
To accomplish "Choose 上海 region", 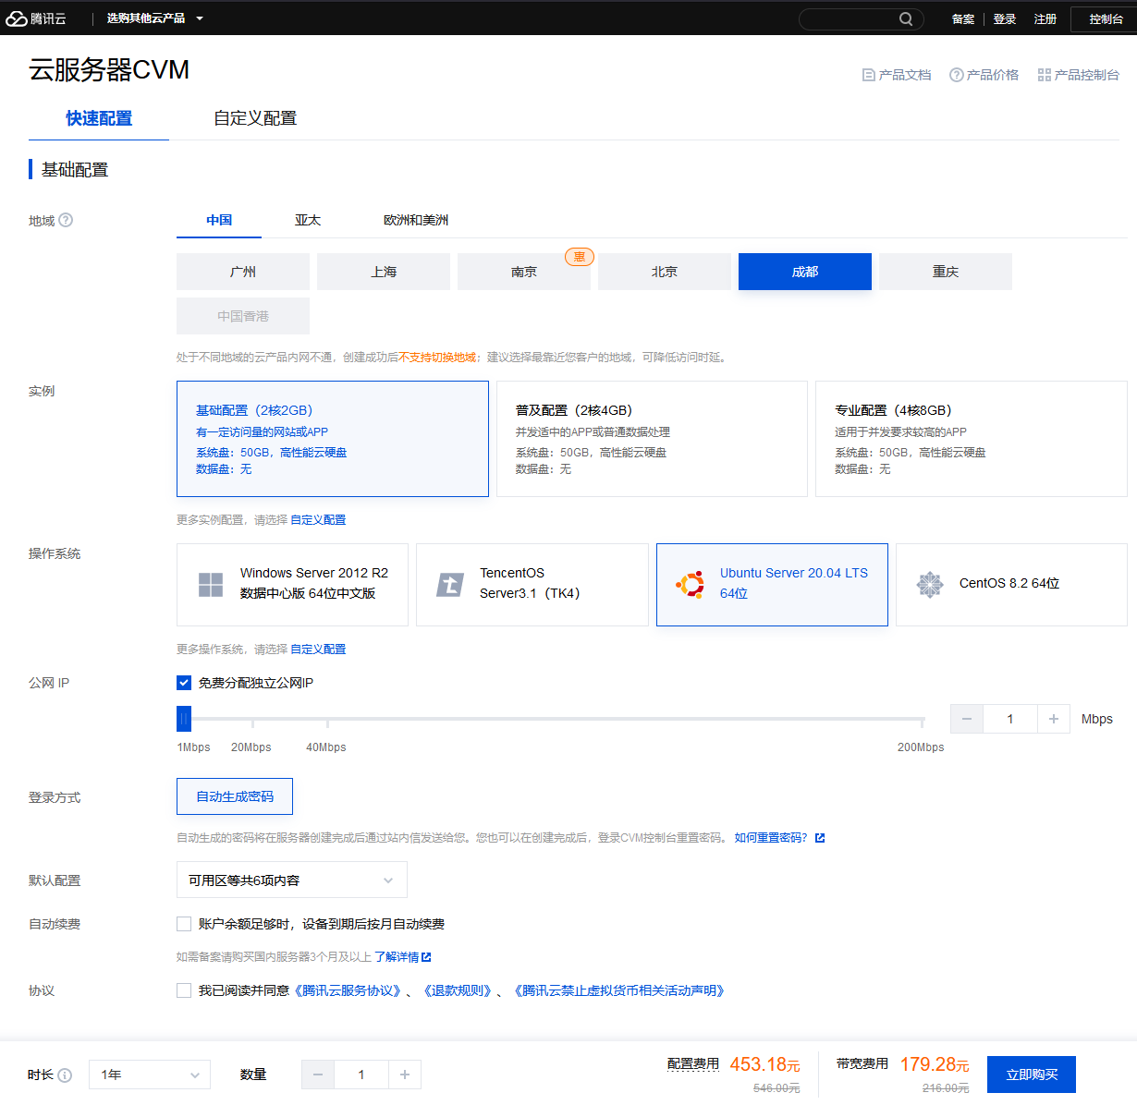I will coord(384,272).
